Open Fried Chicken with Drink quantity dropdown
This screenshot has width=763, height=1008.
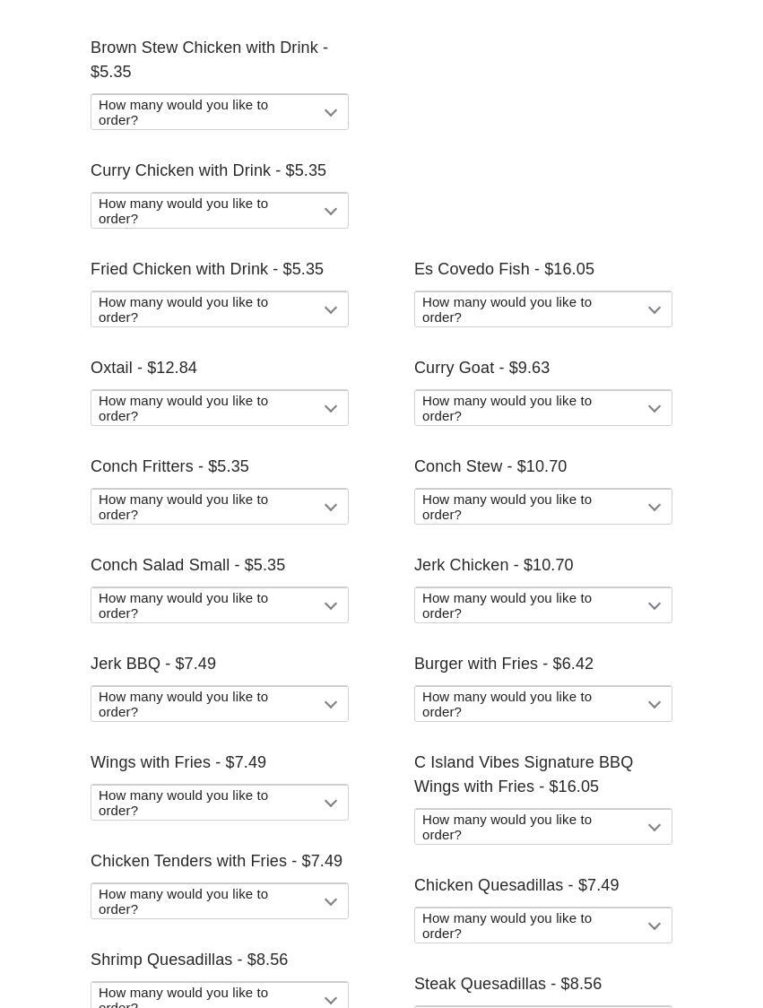coord(219,309)
